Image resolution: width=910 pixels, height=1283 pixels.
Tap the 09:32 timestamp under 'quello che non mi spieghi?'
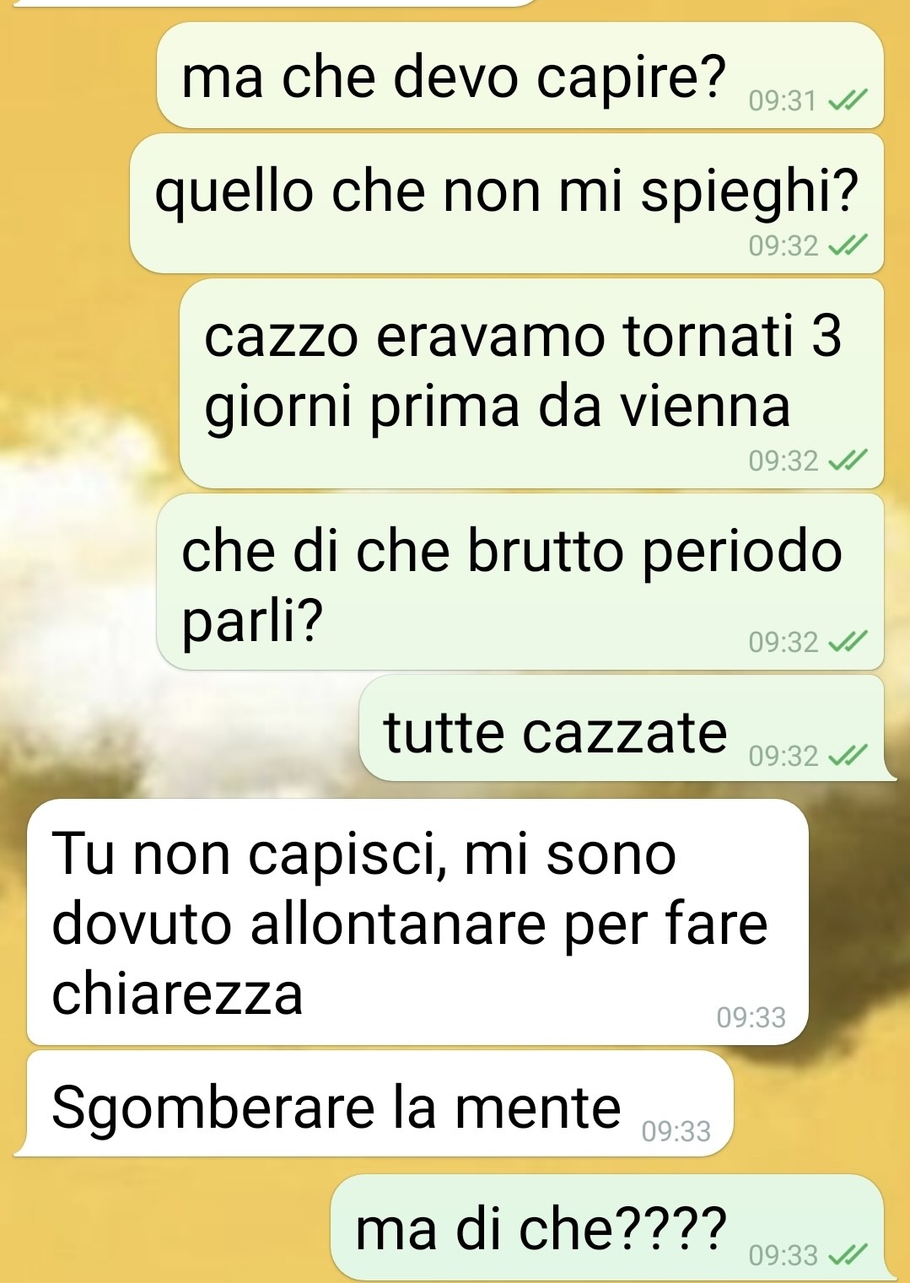tap(783, 246)
